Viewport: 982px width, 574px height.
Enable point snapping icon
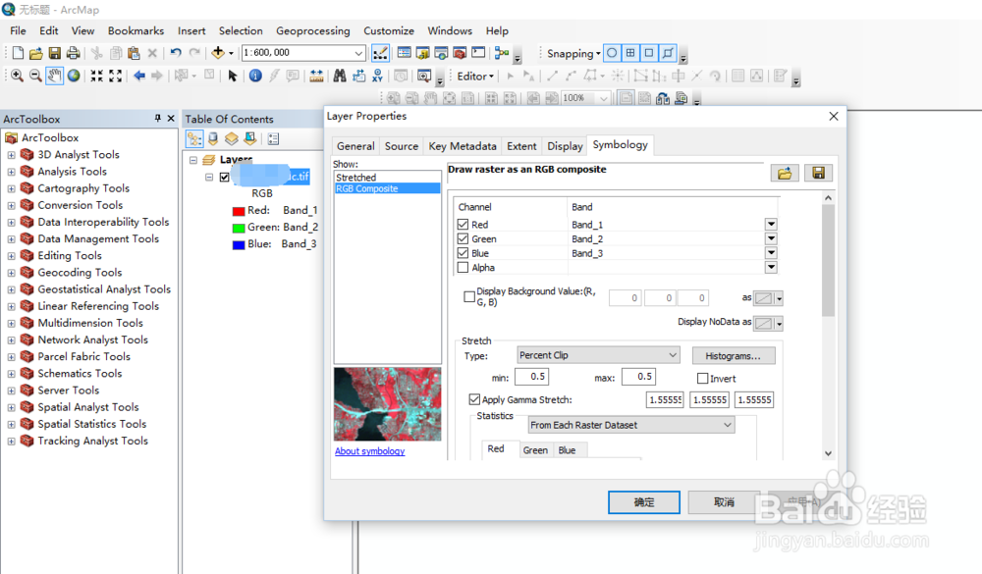point(612,53)
